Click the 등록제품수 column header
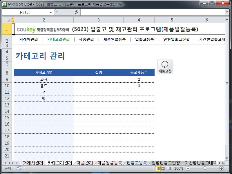 139,72
